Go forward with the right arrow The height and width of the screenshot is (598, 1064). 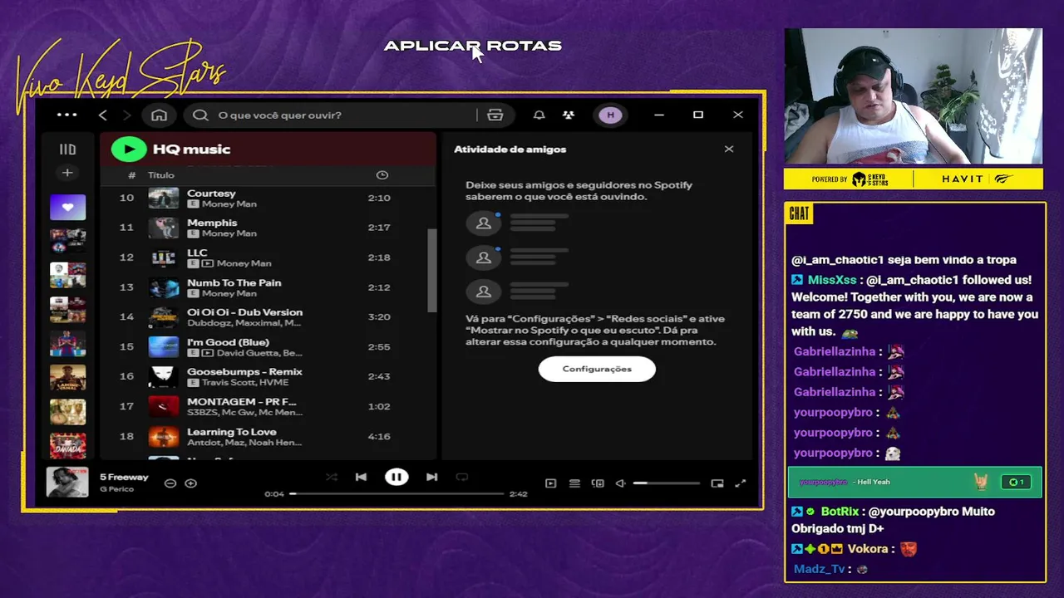pos(126,115)
